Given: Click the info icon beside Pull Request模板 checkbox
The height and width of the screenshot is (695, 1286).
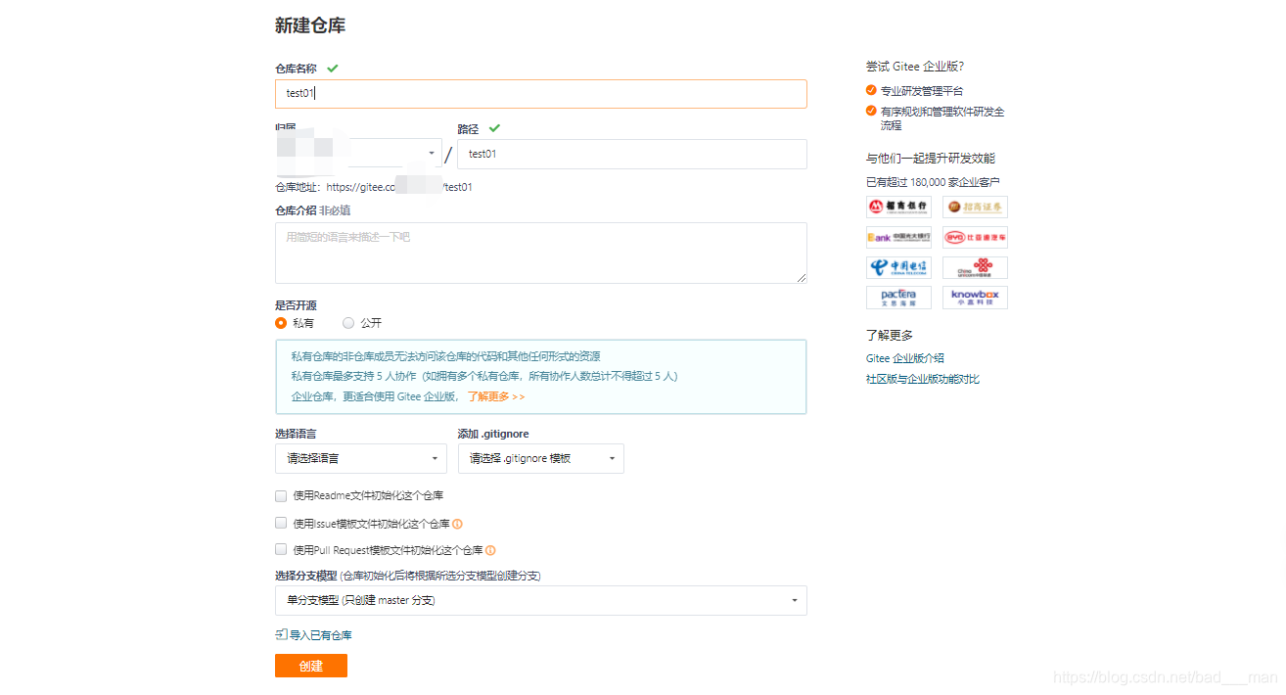Looking at the screenshot, I should pyautogui.click(x=490, y=550).
